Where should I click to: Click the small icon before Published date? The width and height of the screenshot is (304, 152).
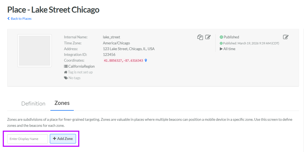(221, 43)
